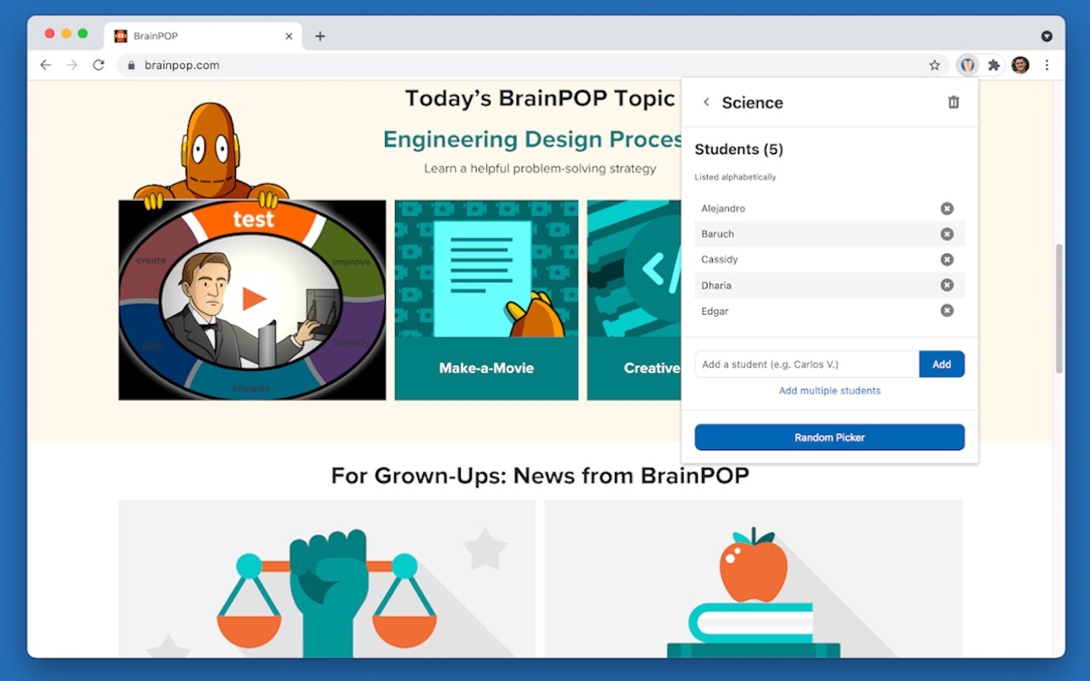Remove student Alejandro from the list
The width and height of the screenshot is (1090, 681).
click(x=947, y=209)
